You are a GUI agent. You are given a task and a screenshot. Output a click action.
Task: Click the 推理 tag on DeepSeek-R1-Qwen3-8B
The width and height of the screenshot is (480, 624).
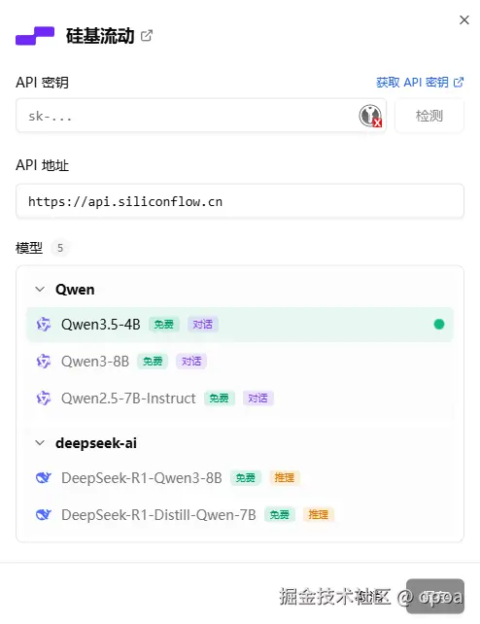coord(285,477)
